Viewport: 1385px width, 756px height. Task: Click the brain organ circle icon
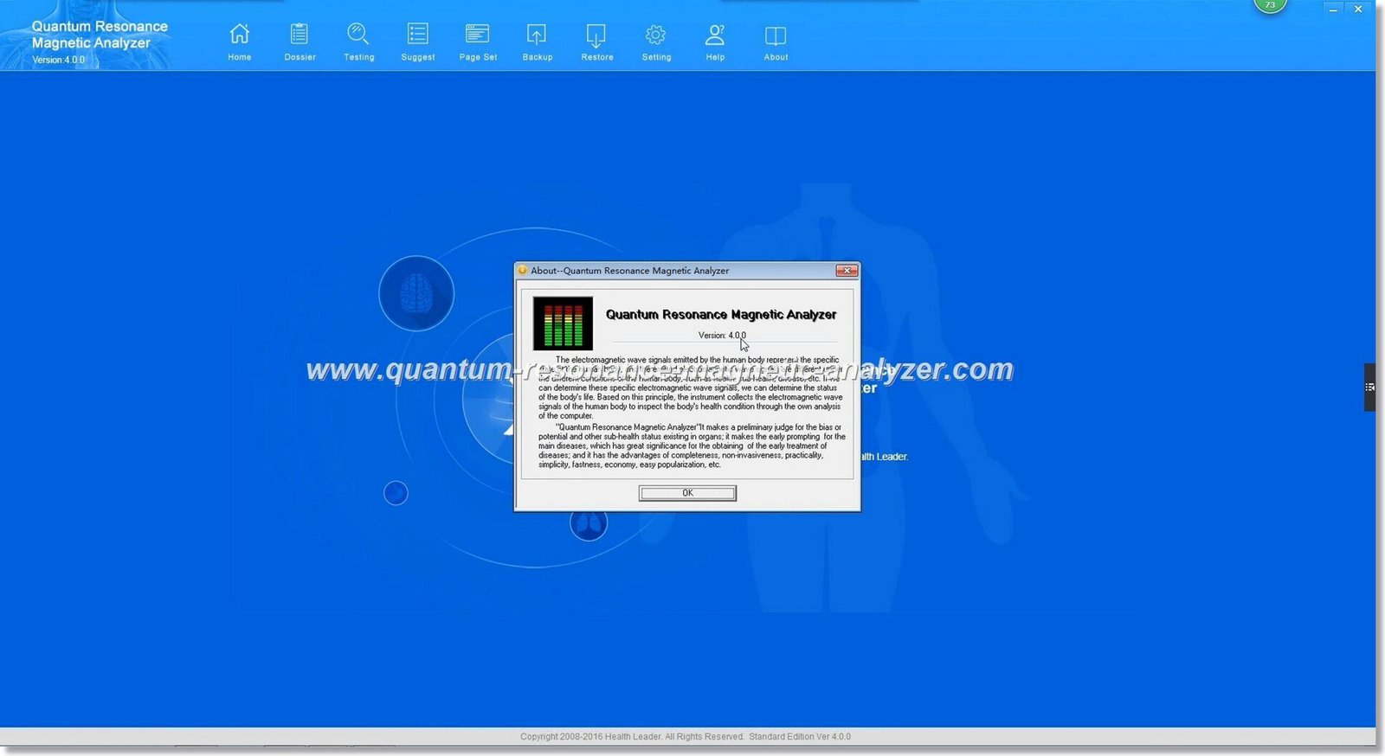pos(416,293)
